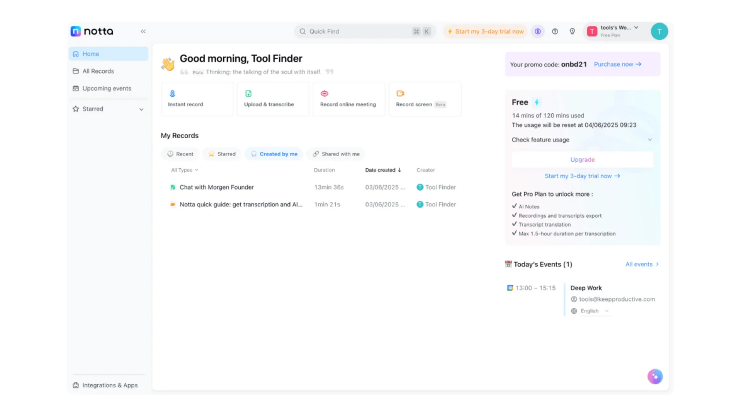
Task: Open All Records in the sidebar
Action: tap(98, 71)
